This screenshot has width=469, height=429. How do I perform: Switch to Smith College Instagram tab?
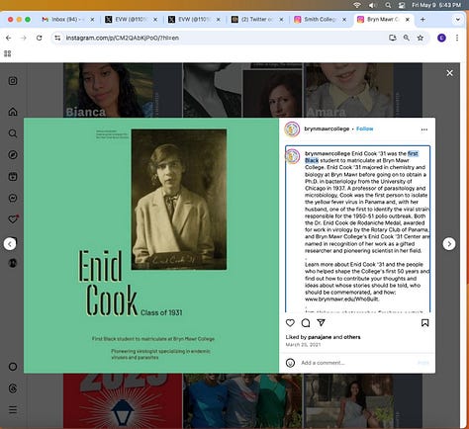pos(320,20)
